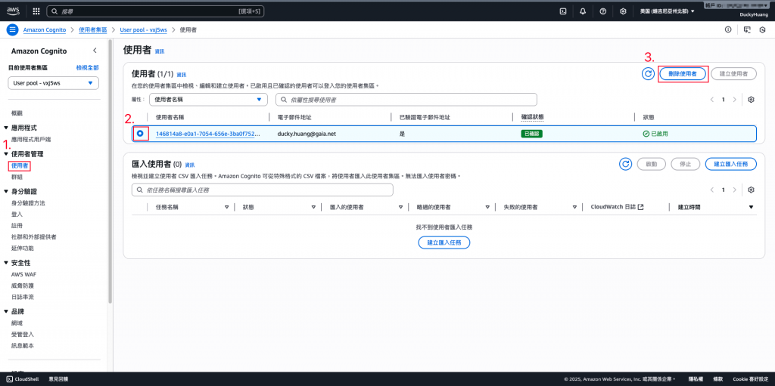Open user link 146814a8-e0a1-7054
Viewport: 775px width, 386px height.
(208, 134)
